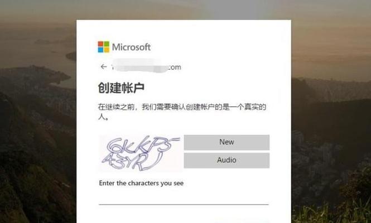Click the 创建帐户 heading
Viewport: 371px width, 223px height.
click(x=121, y=88)
